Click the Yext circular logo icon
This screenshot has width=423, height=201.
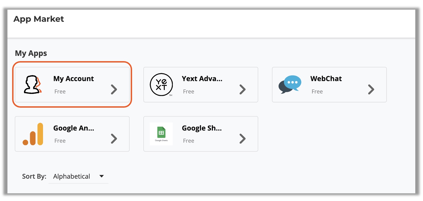[x=161, y=85]
